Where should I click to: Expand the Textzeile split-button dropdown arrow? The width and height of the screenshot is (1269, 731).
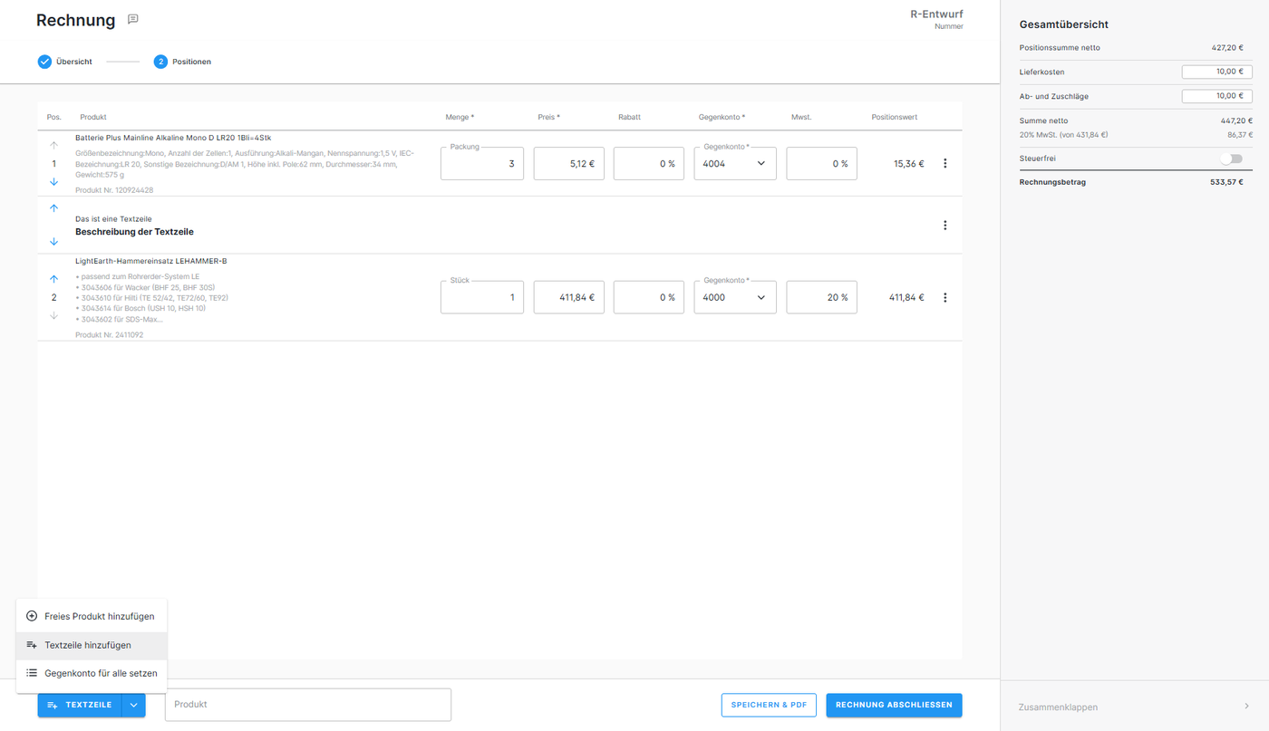[133, 705]
